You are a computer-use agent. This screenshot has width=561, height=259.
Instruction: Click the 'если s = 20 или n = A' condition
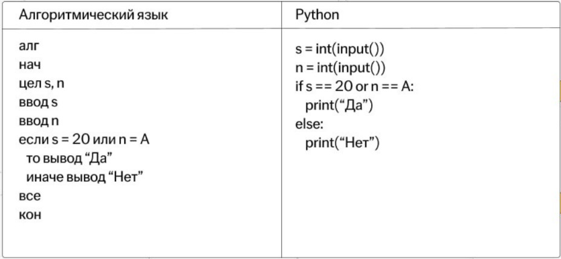click(x=84, y=139)
